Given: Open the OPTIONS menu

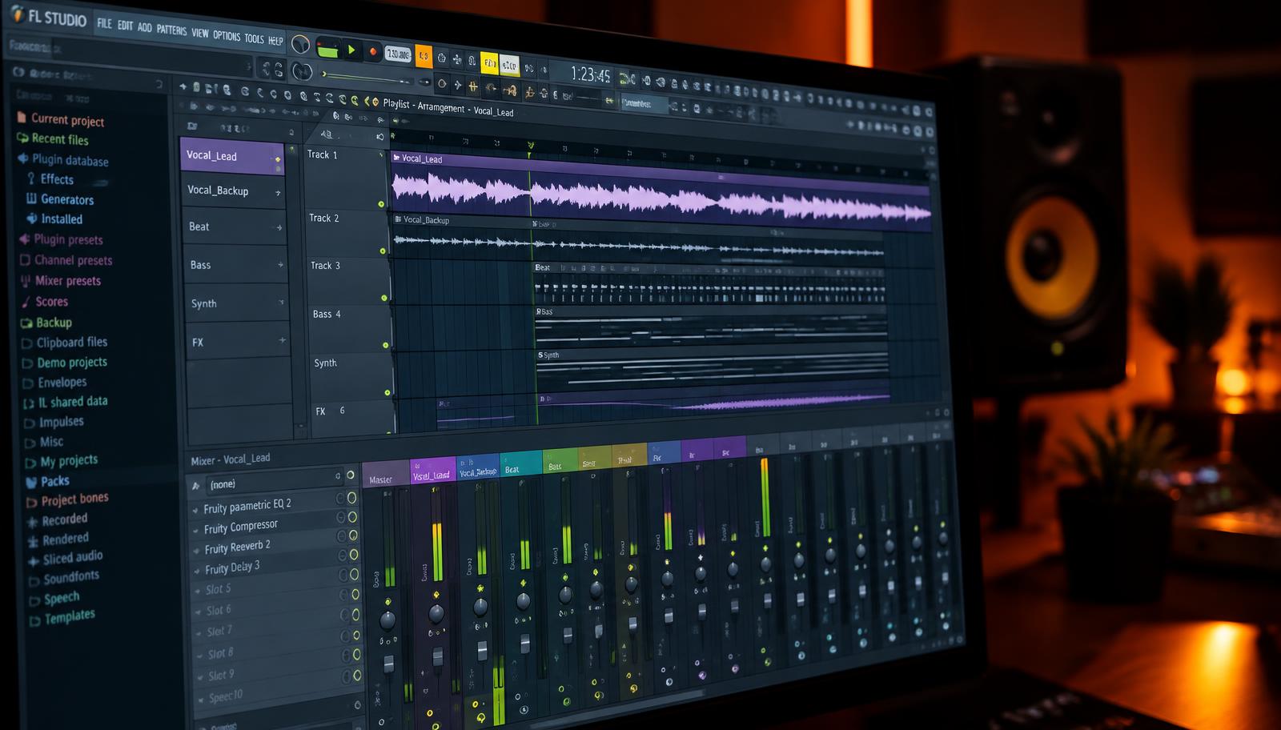Looking at the screenshot, I should pyautogui.click(x=226, y=35).
